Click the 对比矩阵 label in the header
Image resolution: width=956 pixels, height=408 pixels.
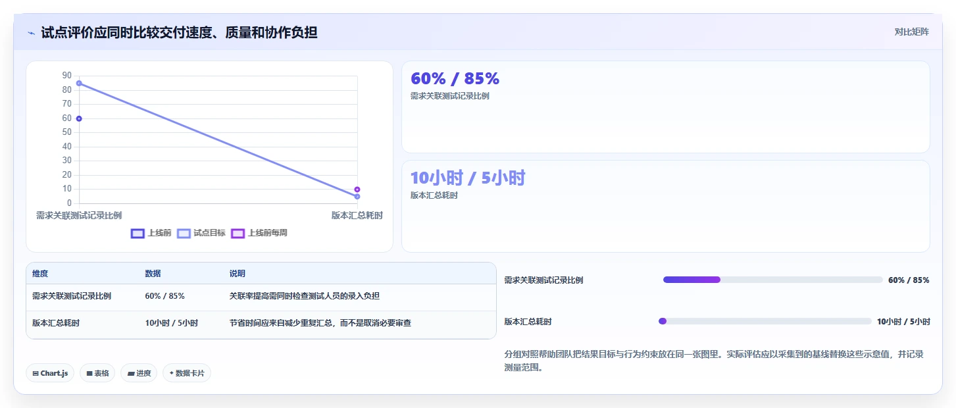pyautogui.click(x=911, y=32)
